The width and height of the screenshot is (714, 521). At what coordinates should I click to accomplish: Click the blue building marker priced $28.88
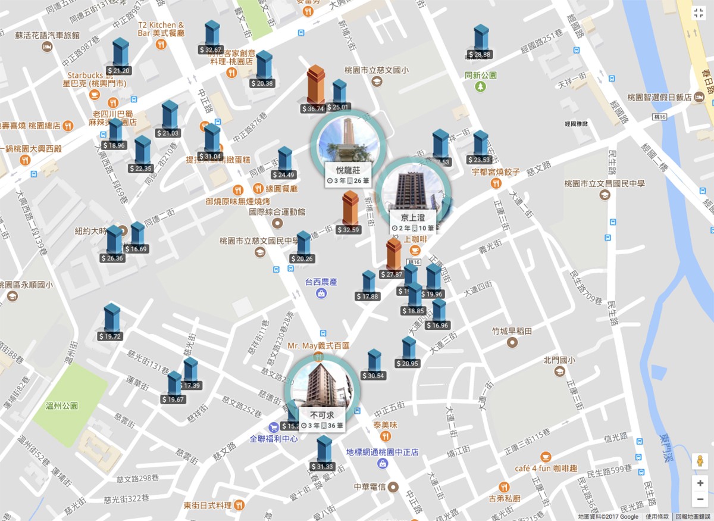pyautogui.click(x=480, y=42)
